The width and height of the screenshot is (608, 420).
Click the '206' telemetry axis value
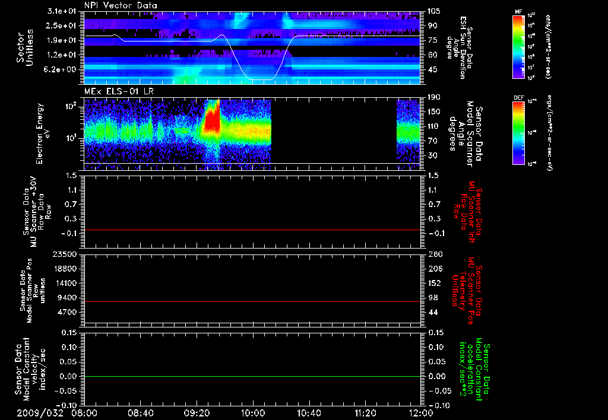click(x=435, y=269)
